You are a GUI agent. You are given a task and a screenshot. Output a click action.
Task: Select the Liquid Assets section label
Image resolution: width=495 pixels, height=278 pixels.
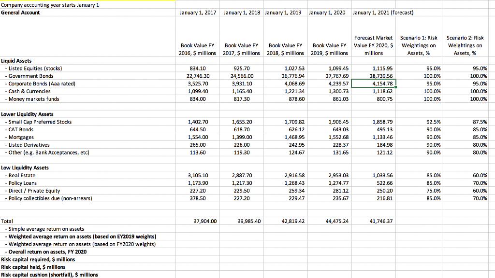pos(15,61)
